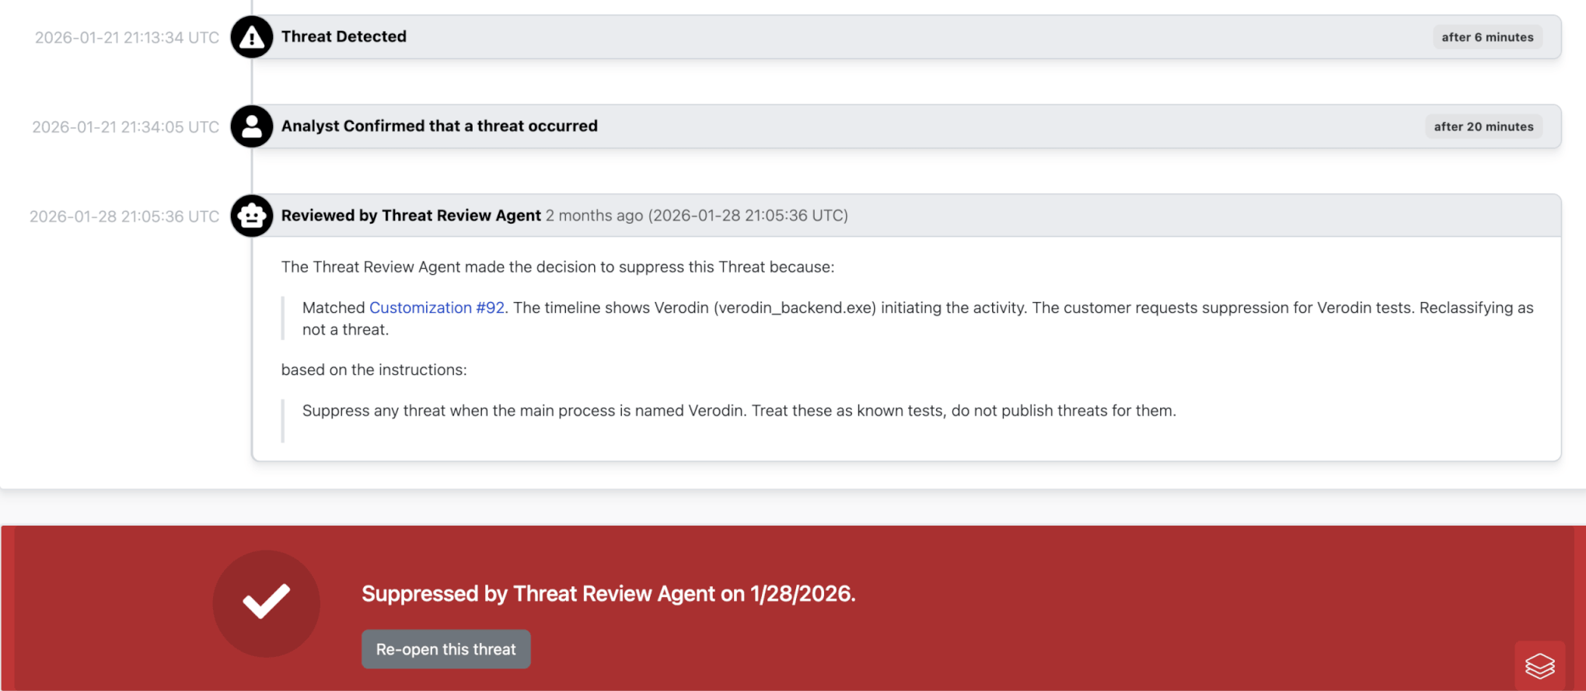Select the robot avatar next to the review entry

(x=251, y=216)
